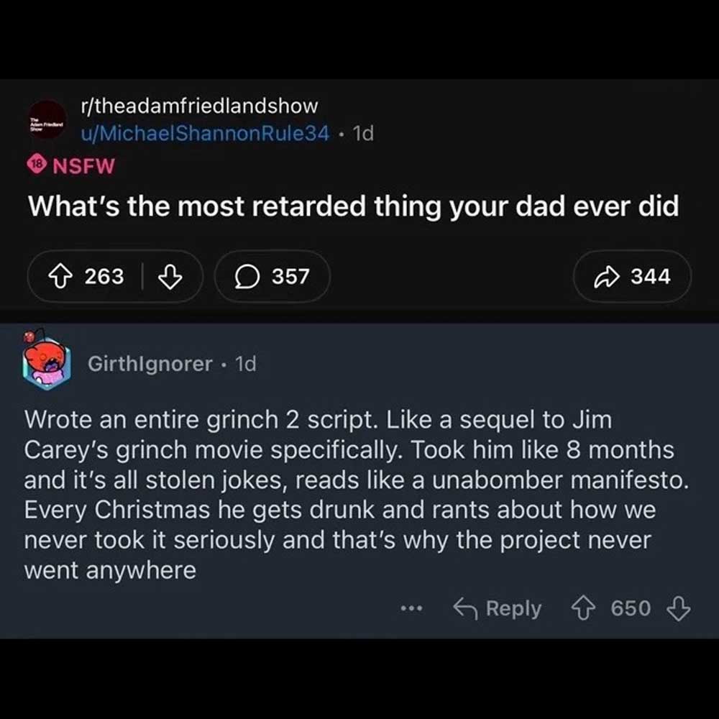The image size is (719, 719).
Task: Click the comment's 1d timestamp
Action: click(246, 364)
